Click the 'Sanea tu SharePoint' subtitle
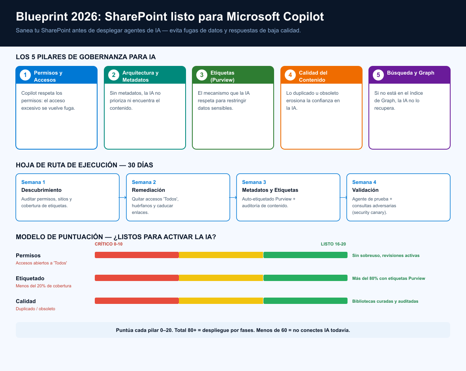 click(158, 30)
